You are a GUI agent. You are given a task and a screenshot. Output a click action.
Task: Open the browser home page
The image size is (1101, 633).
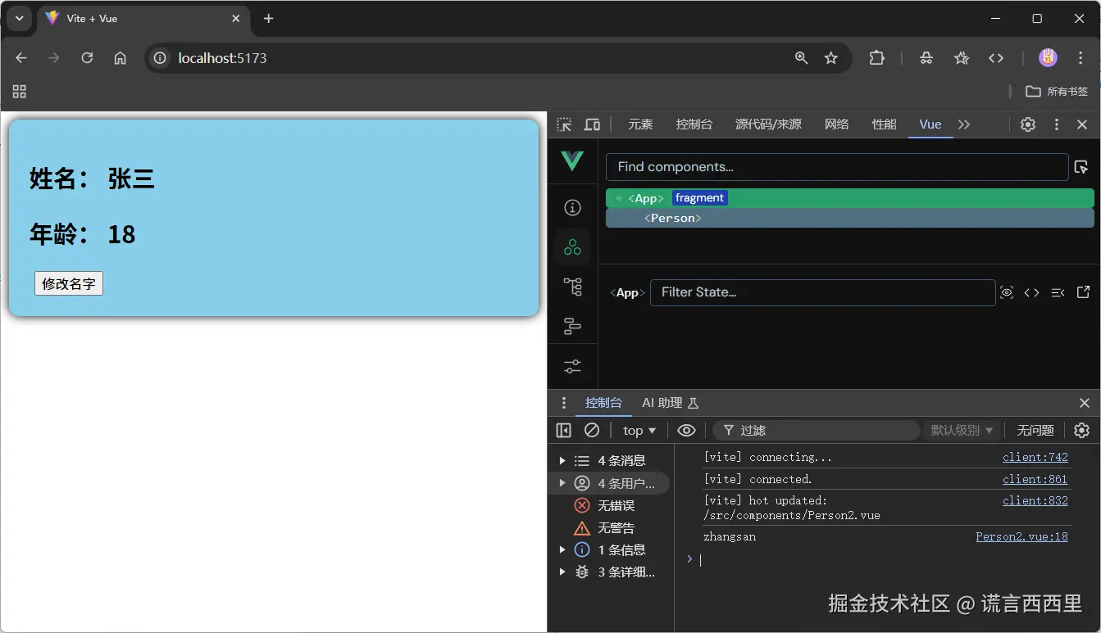pyautogui.click(x=120, y=58)
